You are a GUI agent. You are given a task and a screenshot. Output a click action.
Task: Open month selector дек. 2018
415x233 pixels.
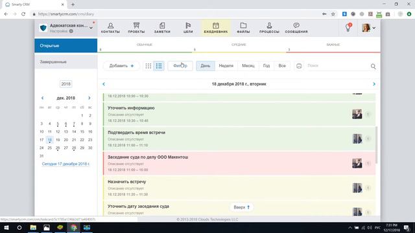(x=66, y=98)
